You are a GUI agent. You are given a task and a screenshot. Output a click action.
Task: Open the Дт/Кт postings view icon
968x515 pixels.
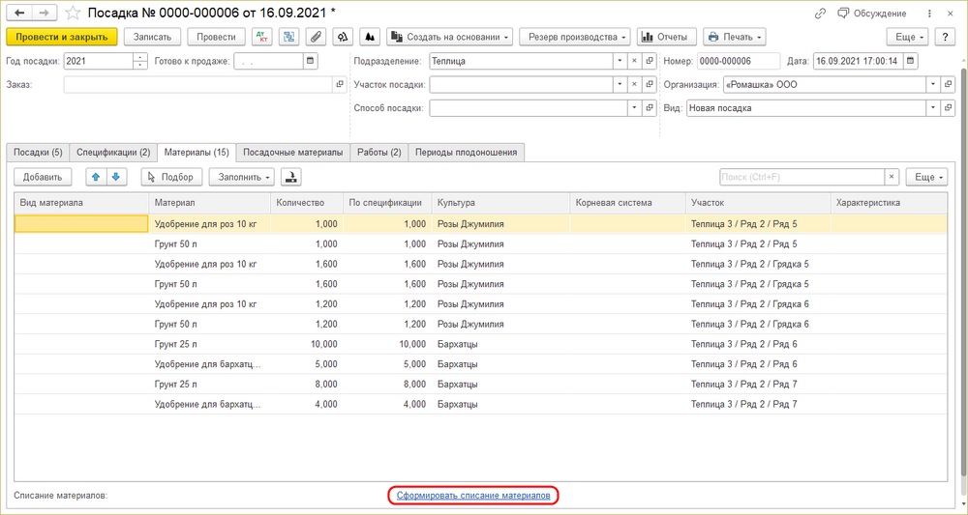coord(261,37)
